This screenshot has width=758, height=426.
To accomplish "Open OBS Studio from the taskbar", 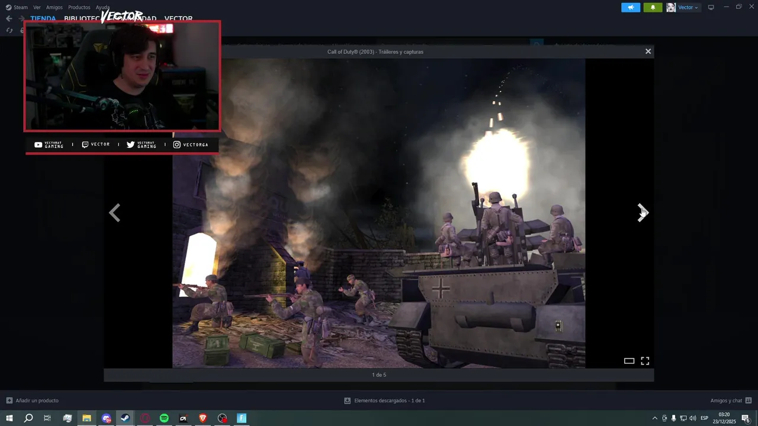I will pos(222,418).
